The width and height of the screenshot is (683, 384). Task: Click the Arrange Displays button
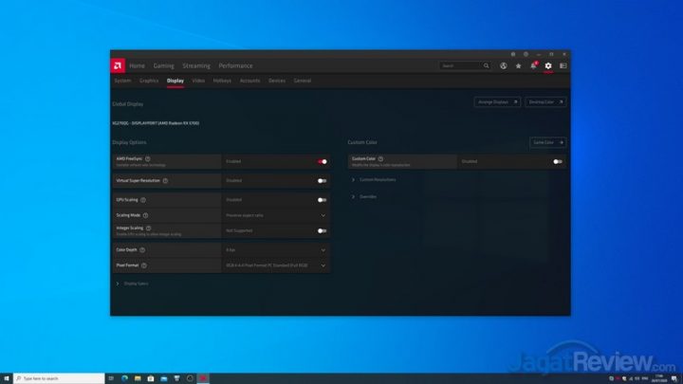[497, 101]
